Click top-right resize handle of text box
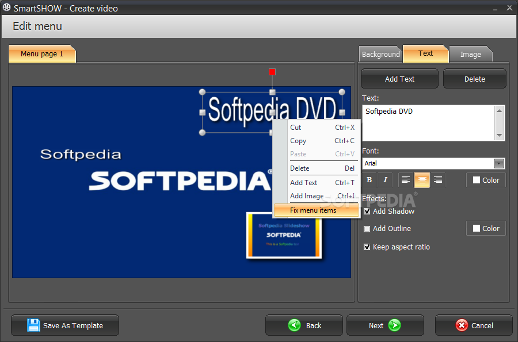The width and height of the screenshot is (518, 342). 342,92
